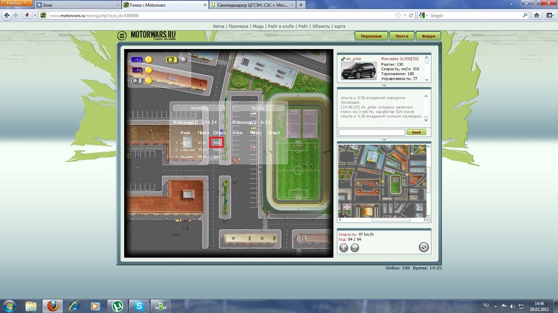This screenshot has height=313, width=558.
Task: Click the white car icon in position 3
Action: tap(137, 80)
